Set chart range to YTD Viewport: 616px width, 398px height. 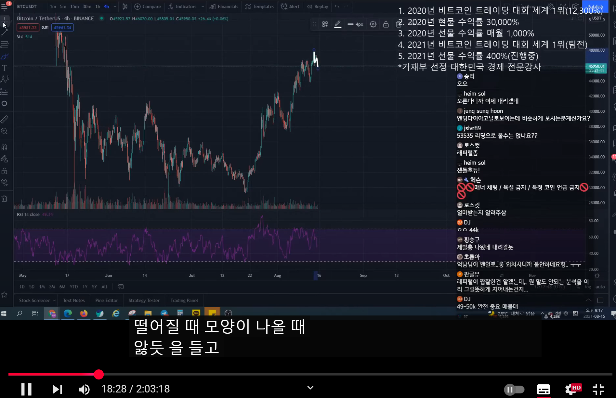pos(74,287)
